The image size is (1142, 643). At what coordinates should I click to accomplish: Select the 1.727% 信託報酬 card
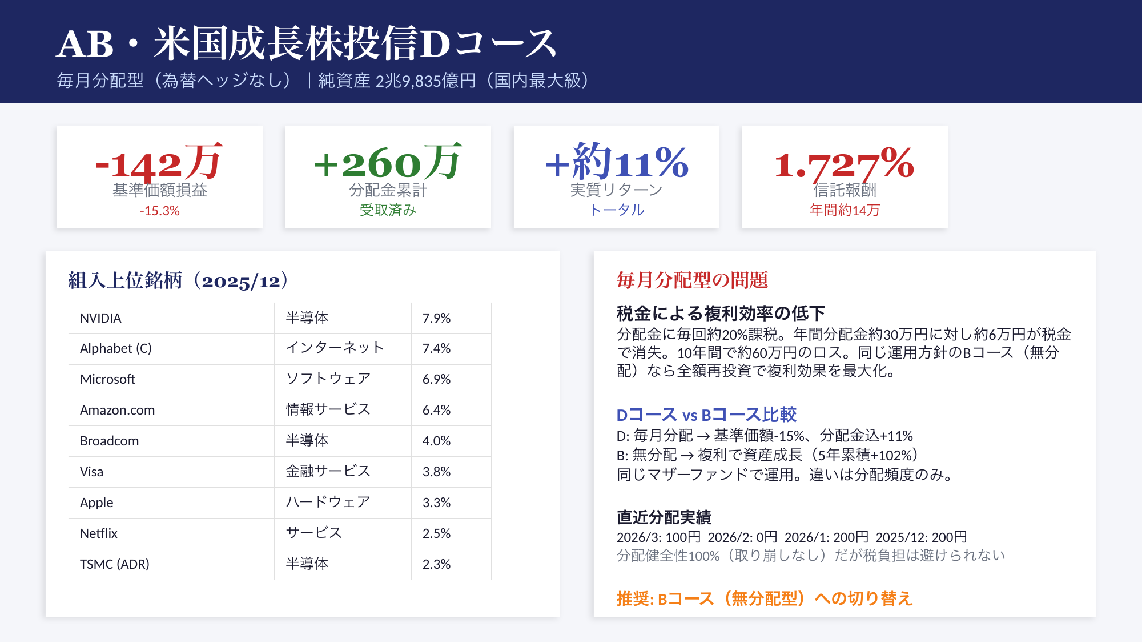pyautogui.click(x=845, y=177)
